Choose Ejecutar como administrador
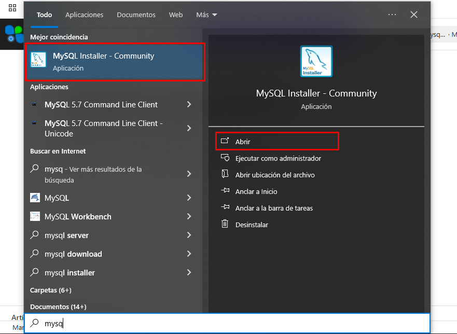Viewport: 457px width, 334px height. pos(277,158)
